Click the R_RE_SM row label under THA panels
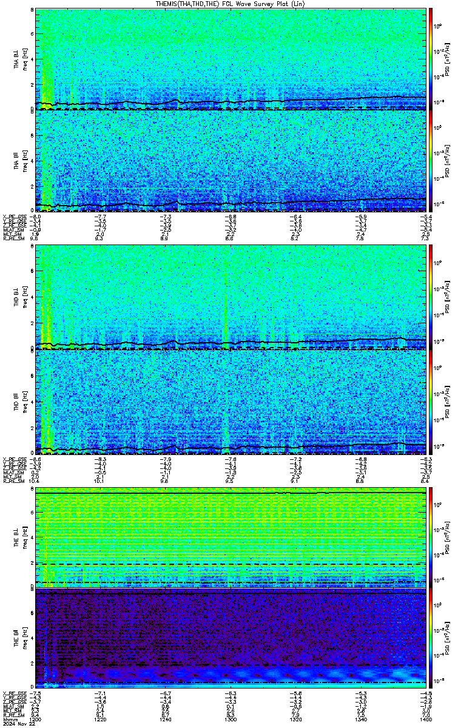455x728 pixels. 13,239
